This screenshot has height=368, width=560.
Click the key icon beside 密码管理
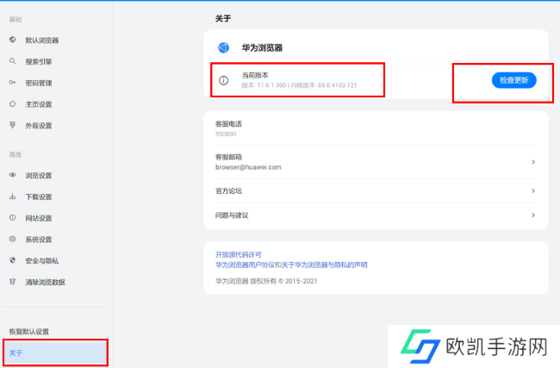[13, 83]
